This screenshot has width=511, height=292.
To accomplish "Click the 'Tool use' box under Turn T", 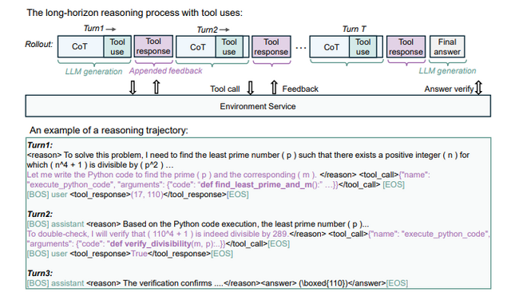I will pyautogui.click(x=362, y=47).
